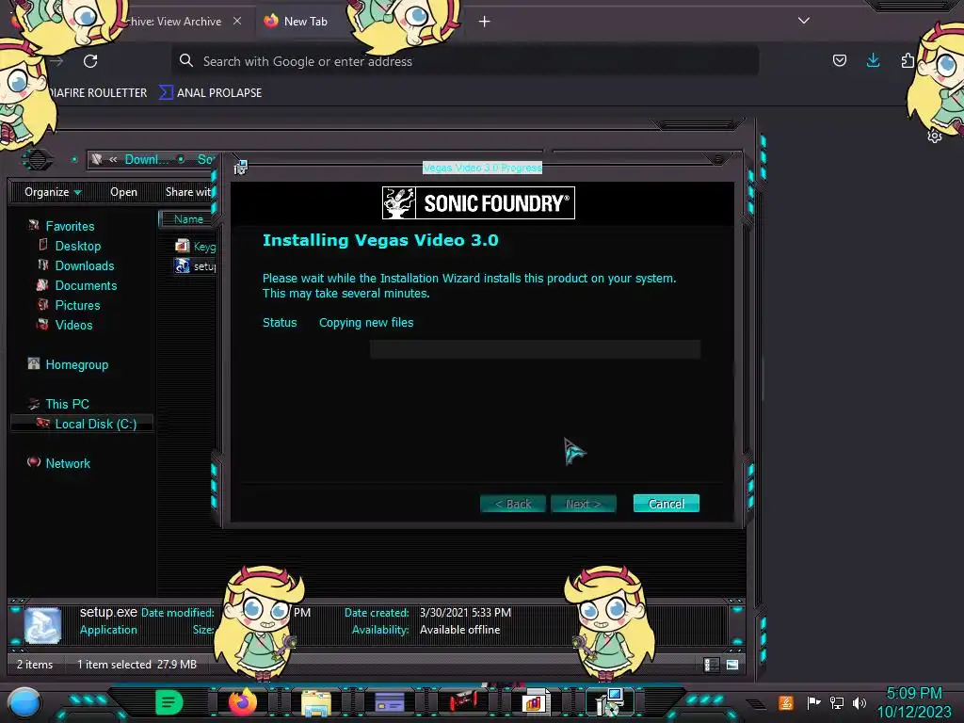This screenshot has width=964, height=723.
Task: Click the Explorer back navigation button
Action: tap(38, 160)
